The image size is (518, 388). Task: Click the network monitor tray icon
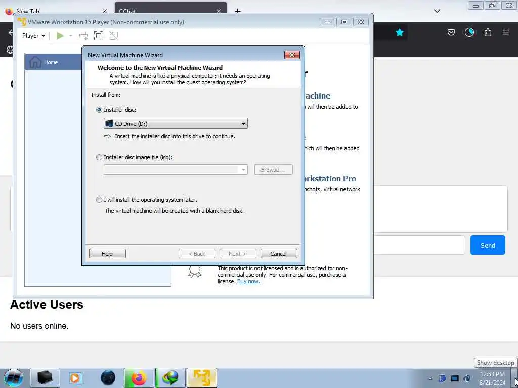pos(455,378)
